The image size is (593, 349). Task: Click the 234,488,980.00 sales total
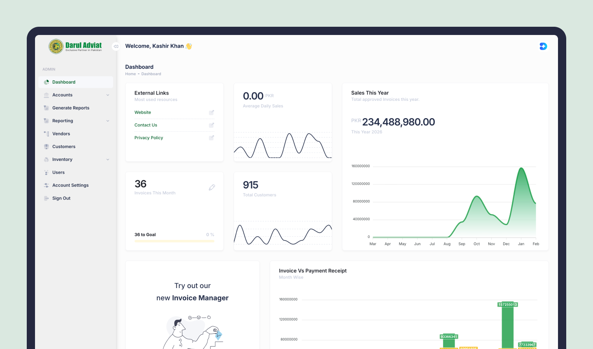tap(398, 122)
